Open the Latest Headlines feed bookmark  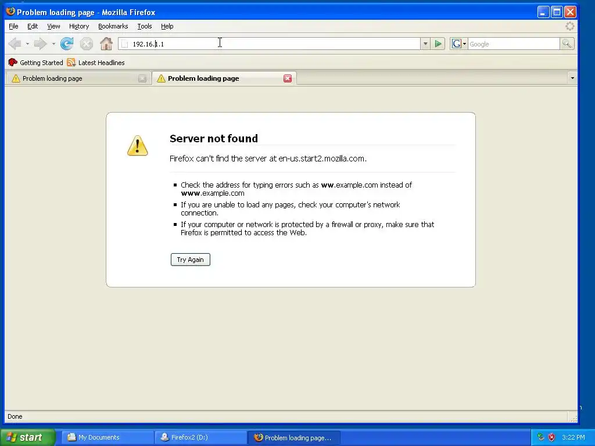pos(96,63)
